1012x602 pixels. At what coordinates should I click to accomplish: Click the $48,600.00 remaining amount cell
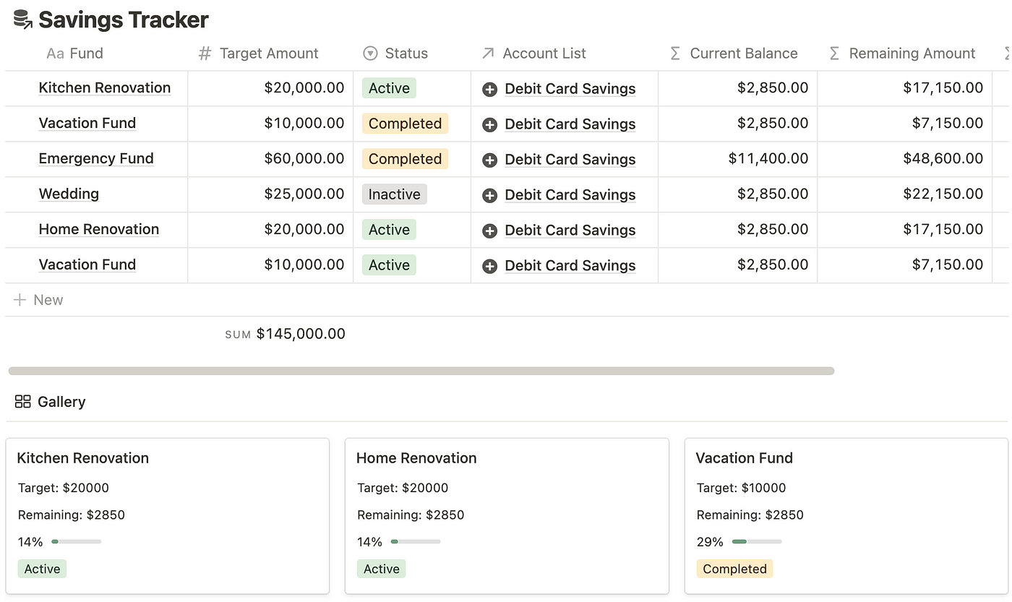[905, 159]
